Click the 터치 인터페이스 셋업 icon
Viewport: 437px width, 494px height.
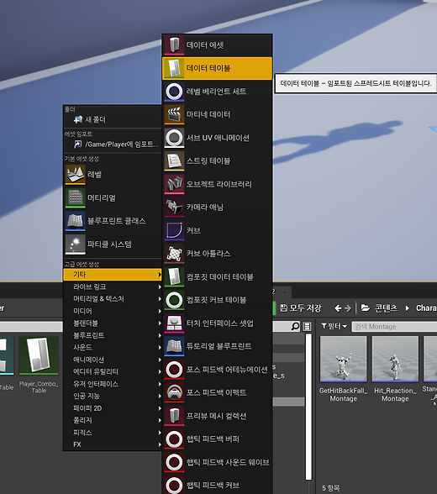click(x=174, y=323)
